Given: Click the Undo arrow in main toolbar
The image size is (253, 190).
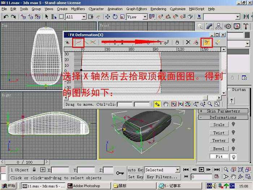Looking at the screenshot, I should tap(6, 17).
